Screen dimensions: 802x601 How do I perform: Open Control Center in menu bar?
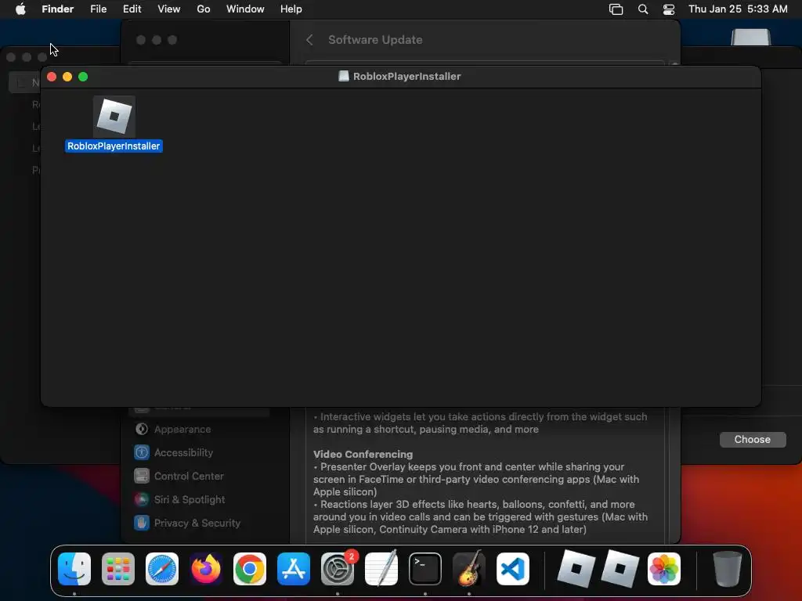[669, 9]
